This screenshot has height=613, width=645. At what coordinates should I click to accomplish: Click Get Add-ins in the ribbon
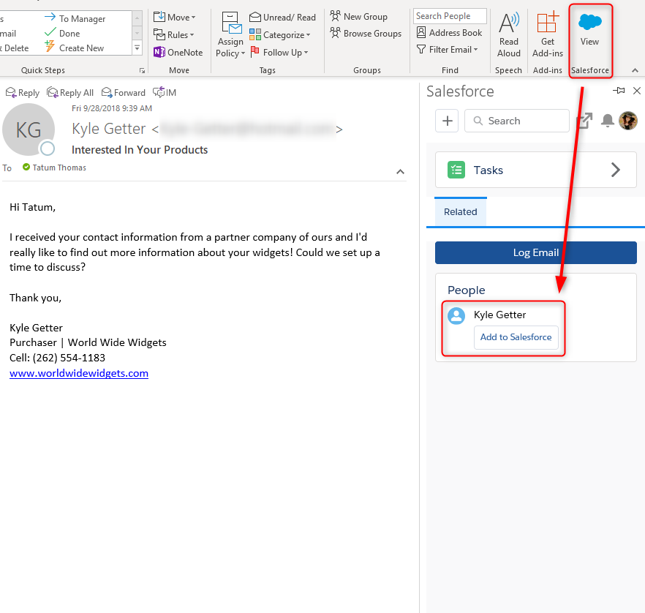[548, 35]
